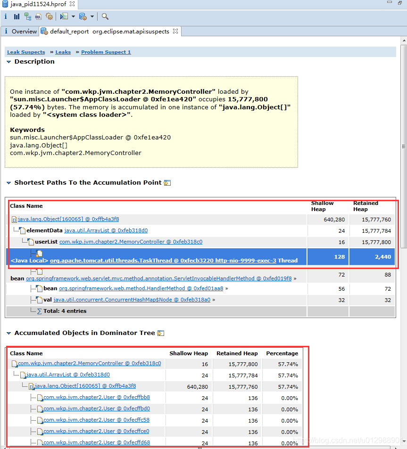
Task: Switch to the Overview tab
Action: tap(20, 31)
